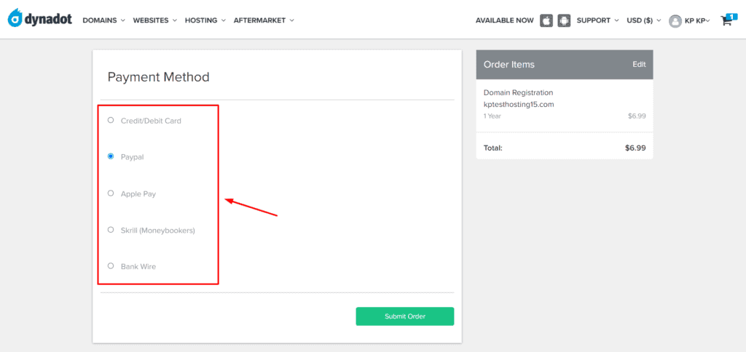Click the Submit Order button

click(x=405, y=316)
